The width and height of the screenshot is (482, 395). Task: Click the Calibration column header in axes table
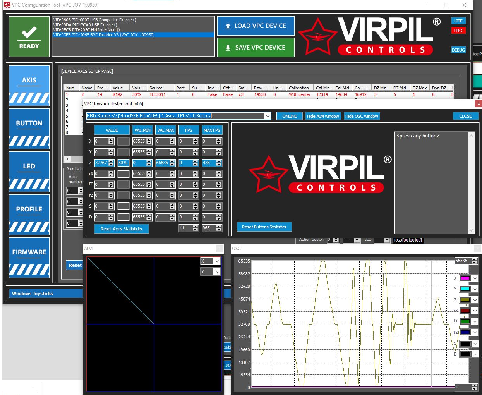pos(300,88)
